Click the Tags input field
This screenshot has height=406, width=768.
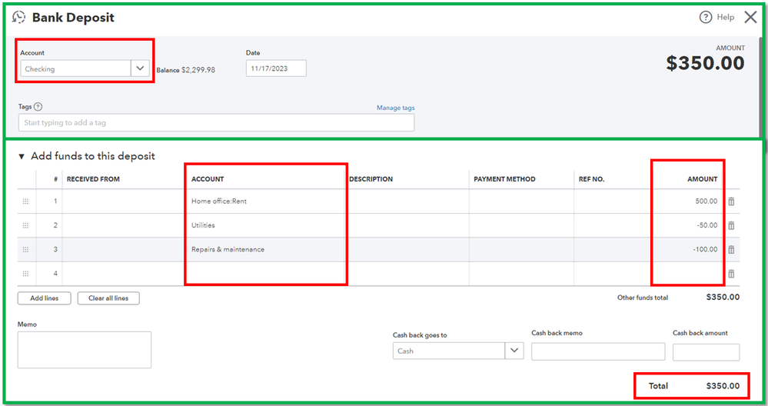[x=216, y=123]
